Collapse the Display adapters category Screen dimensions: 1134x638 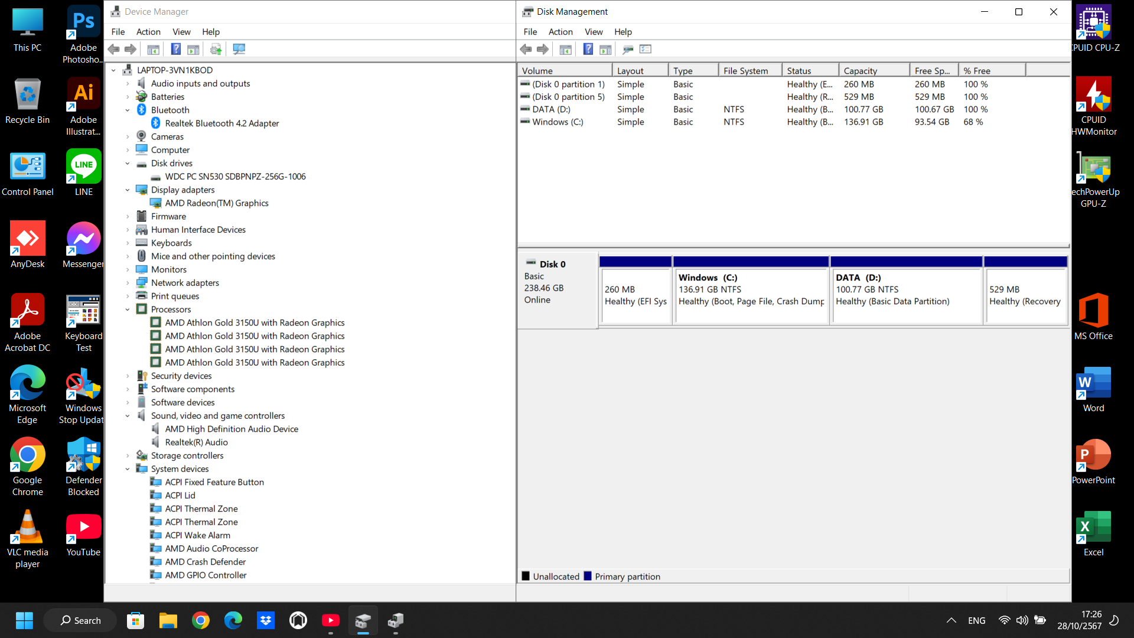pos(128,190)
